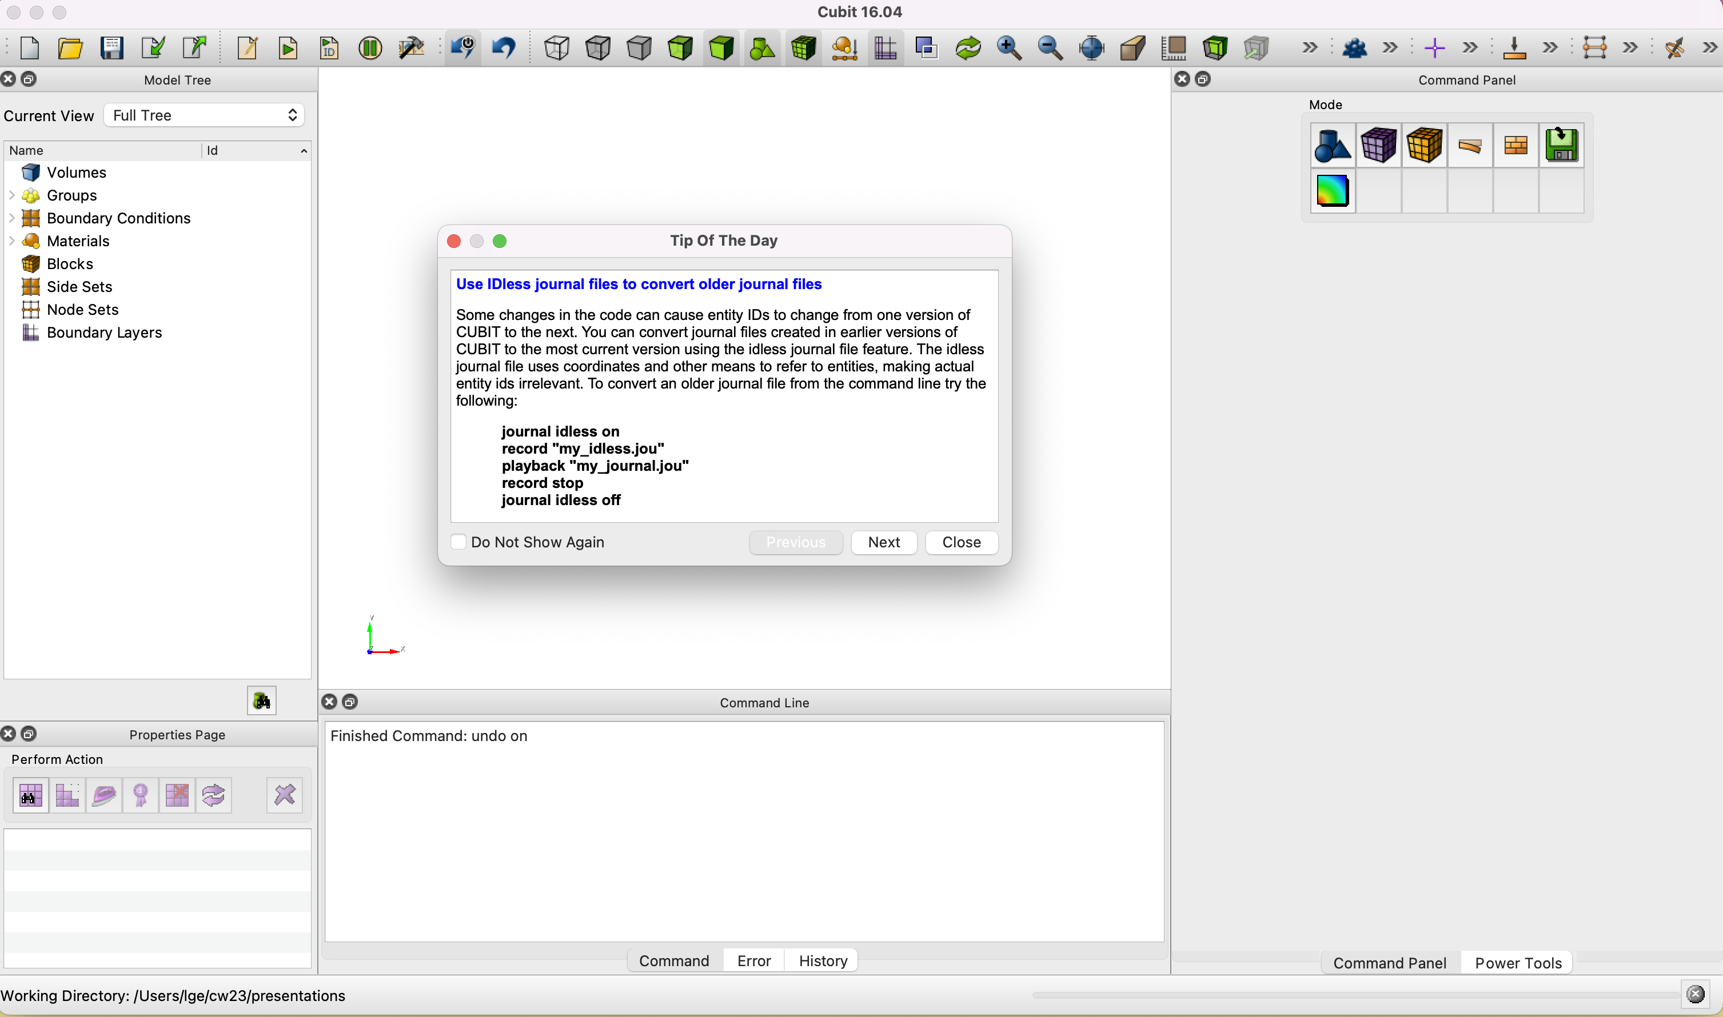Select the purple Mesh mode cube icon
Image resolution: width=1723 pixels, height=1017 pixels.
(x=1378, y=145)
